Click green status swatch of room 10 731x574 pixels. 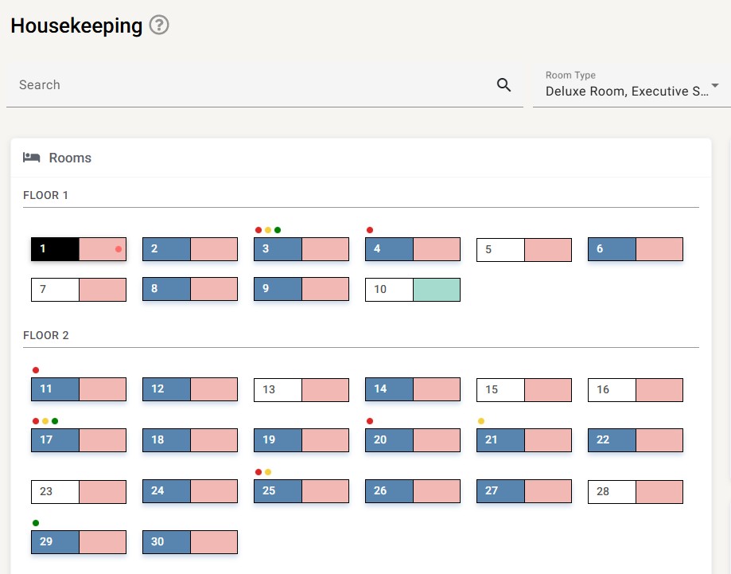[437, 289]
